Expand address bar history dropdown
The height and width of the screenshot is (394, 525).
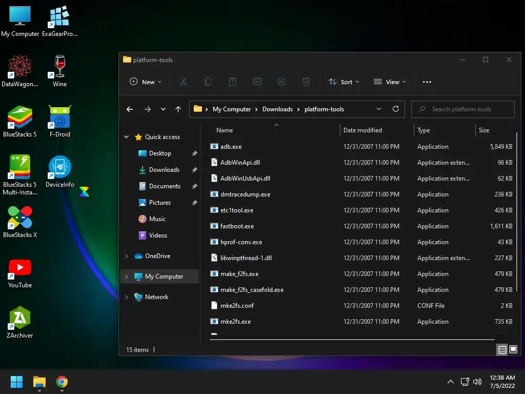[379, 109]
